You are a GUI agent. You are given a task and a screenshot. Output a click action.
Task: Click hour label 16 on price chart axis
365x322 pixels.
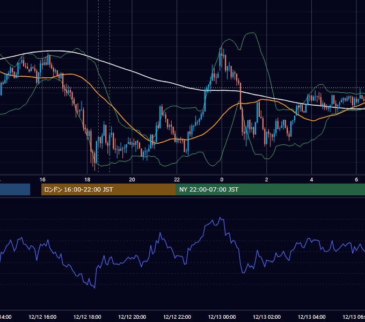(42, 180)
